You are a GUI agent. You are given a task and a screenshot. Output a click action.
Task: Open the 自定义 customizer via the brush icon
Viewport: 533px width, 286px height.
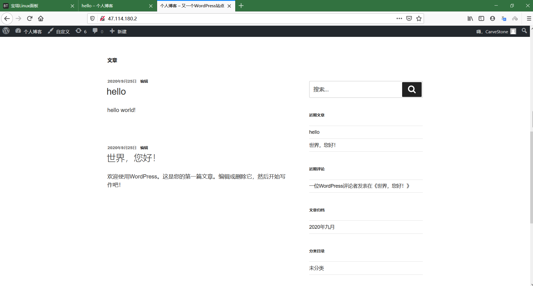click(51, 31)
